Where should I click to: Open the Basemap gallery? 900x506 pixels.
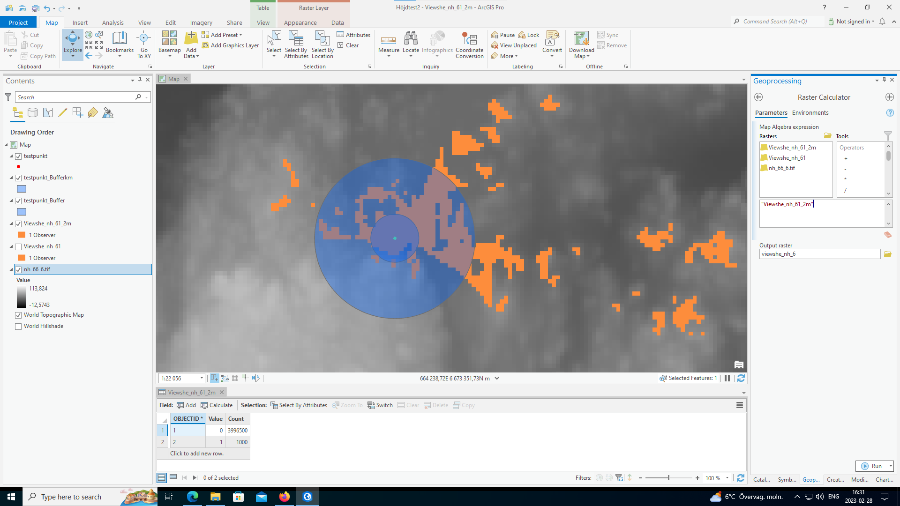click(169, 45)
